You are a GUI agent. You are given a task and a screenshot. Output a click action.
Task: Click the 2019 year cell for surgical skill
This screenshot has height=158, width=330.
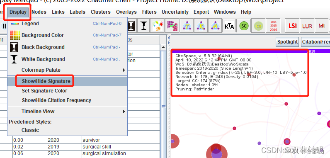(x=64, y=147)
